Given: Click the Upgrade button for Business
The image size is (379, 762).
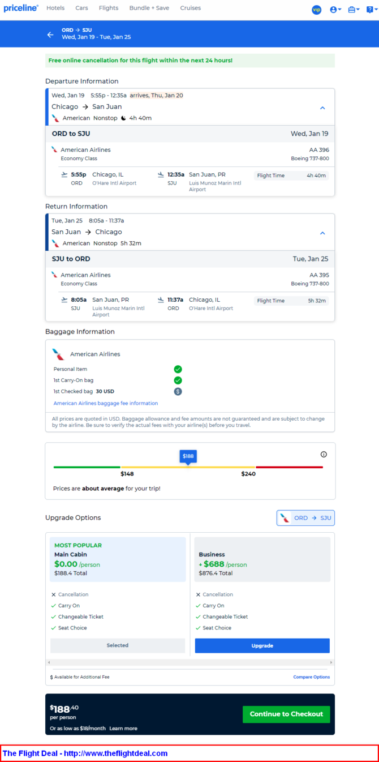Looking at the screenshot, I should click(262, 645).
